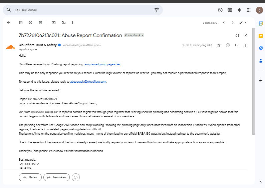
Task: Open Google Calendar in the side panel
Action: click(261, 23)
